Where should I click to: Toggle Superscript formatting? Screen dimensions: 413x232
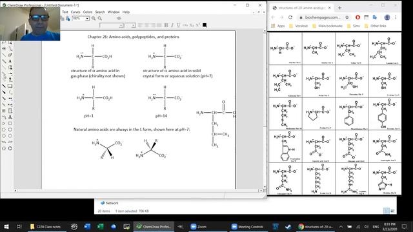[x=198, y=25]
